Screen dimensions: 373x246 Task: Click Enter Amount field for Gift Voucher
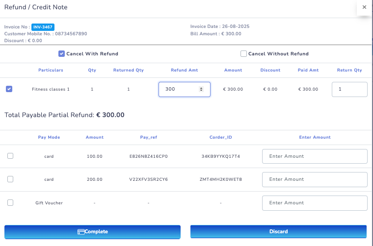[315, 203]
